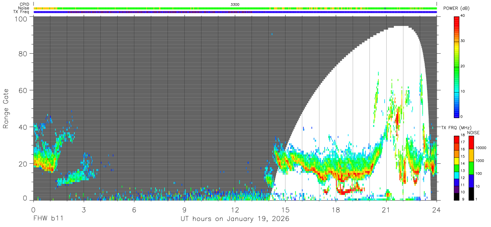Image resolution: width=491 pixels, height=227 pixels.
Task: Click the 24 tick on UT hours axis
Action: click(x=437, y=209)
